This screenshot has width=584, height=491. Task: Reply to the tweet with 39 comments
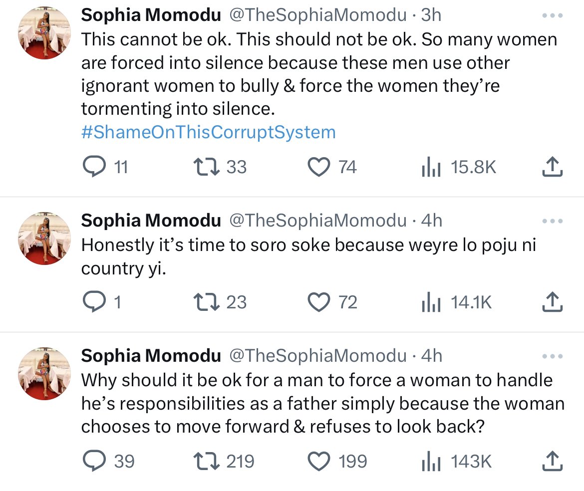coord(93,461)
